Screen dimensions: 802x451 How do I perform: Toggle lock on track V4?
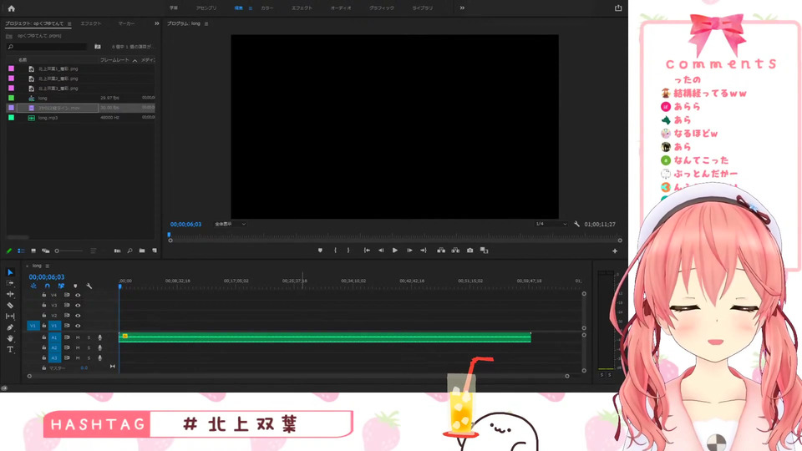point(44,295)
